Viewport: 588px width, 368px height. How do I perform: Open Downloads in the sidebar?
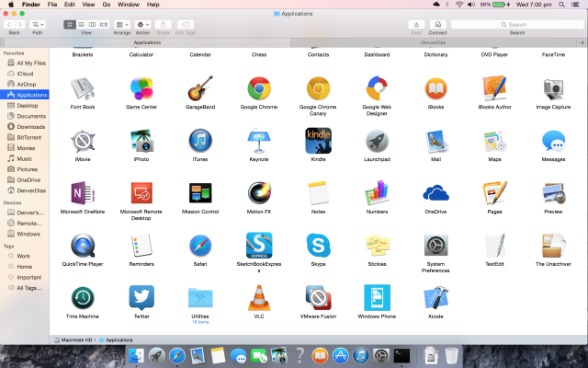[26, 127]
